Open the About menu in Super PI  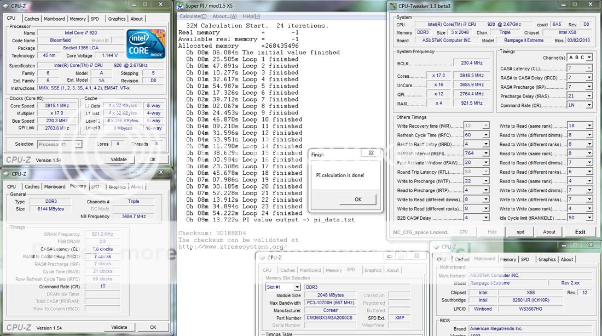[x=224, y=16]
